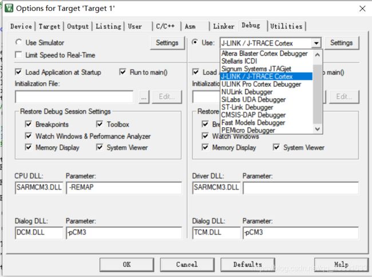Toggle hardware Breakpoints checkbox
The width and height of the screenshot is (372, 277).
[205, 124]
